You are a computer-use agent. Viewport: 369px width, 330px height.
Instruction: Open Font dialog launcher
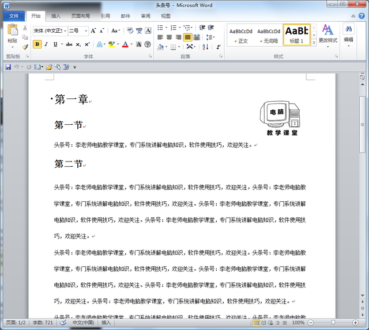[x=150, y=56]
